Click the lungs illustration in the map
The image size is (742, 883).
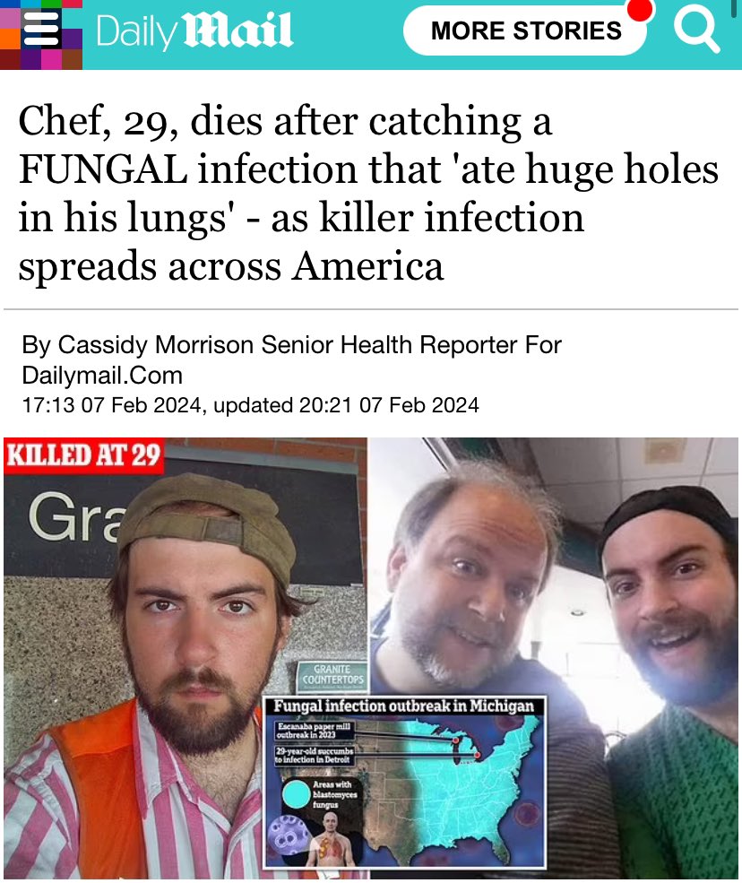(x=330, y=846)
